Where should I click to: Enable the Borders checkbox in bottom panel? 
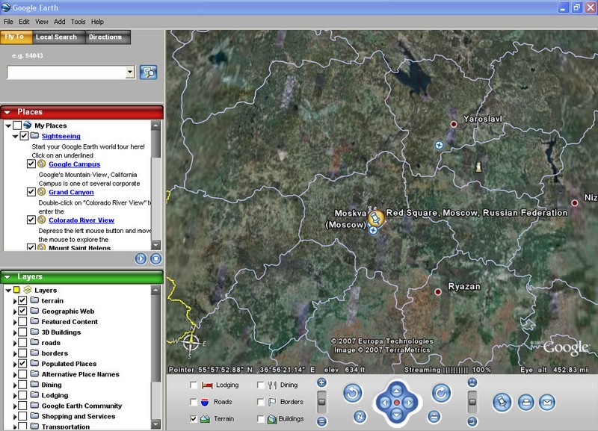pyautogui.click(x=260, y=402)
